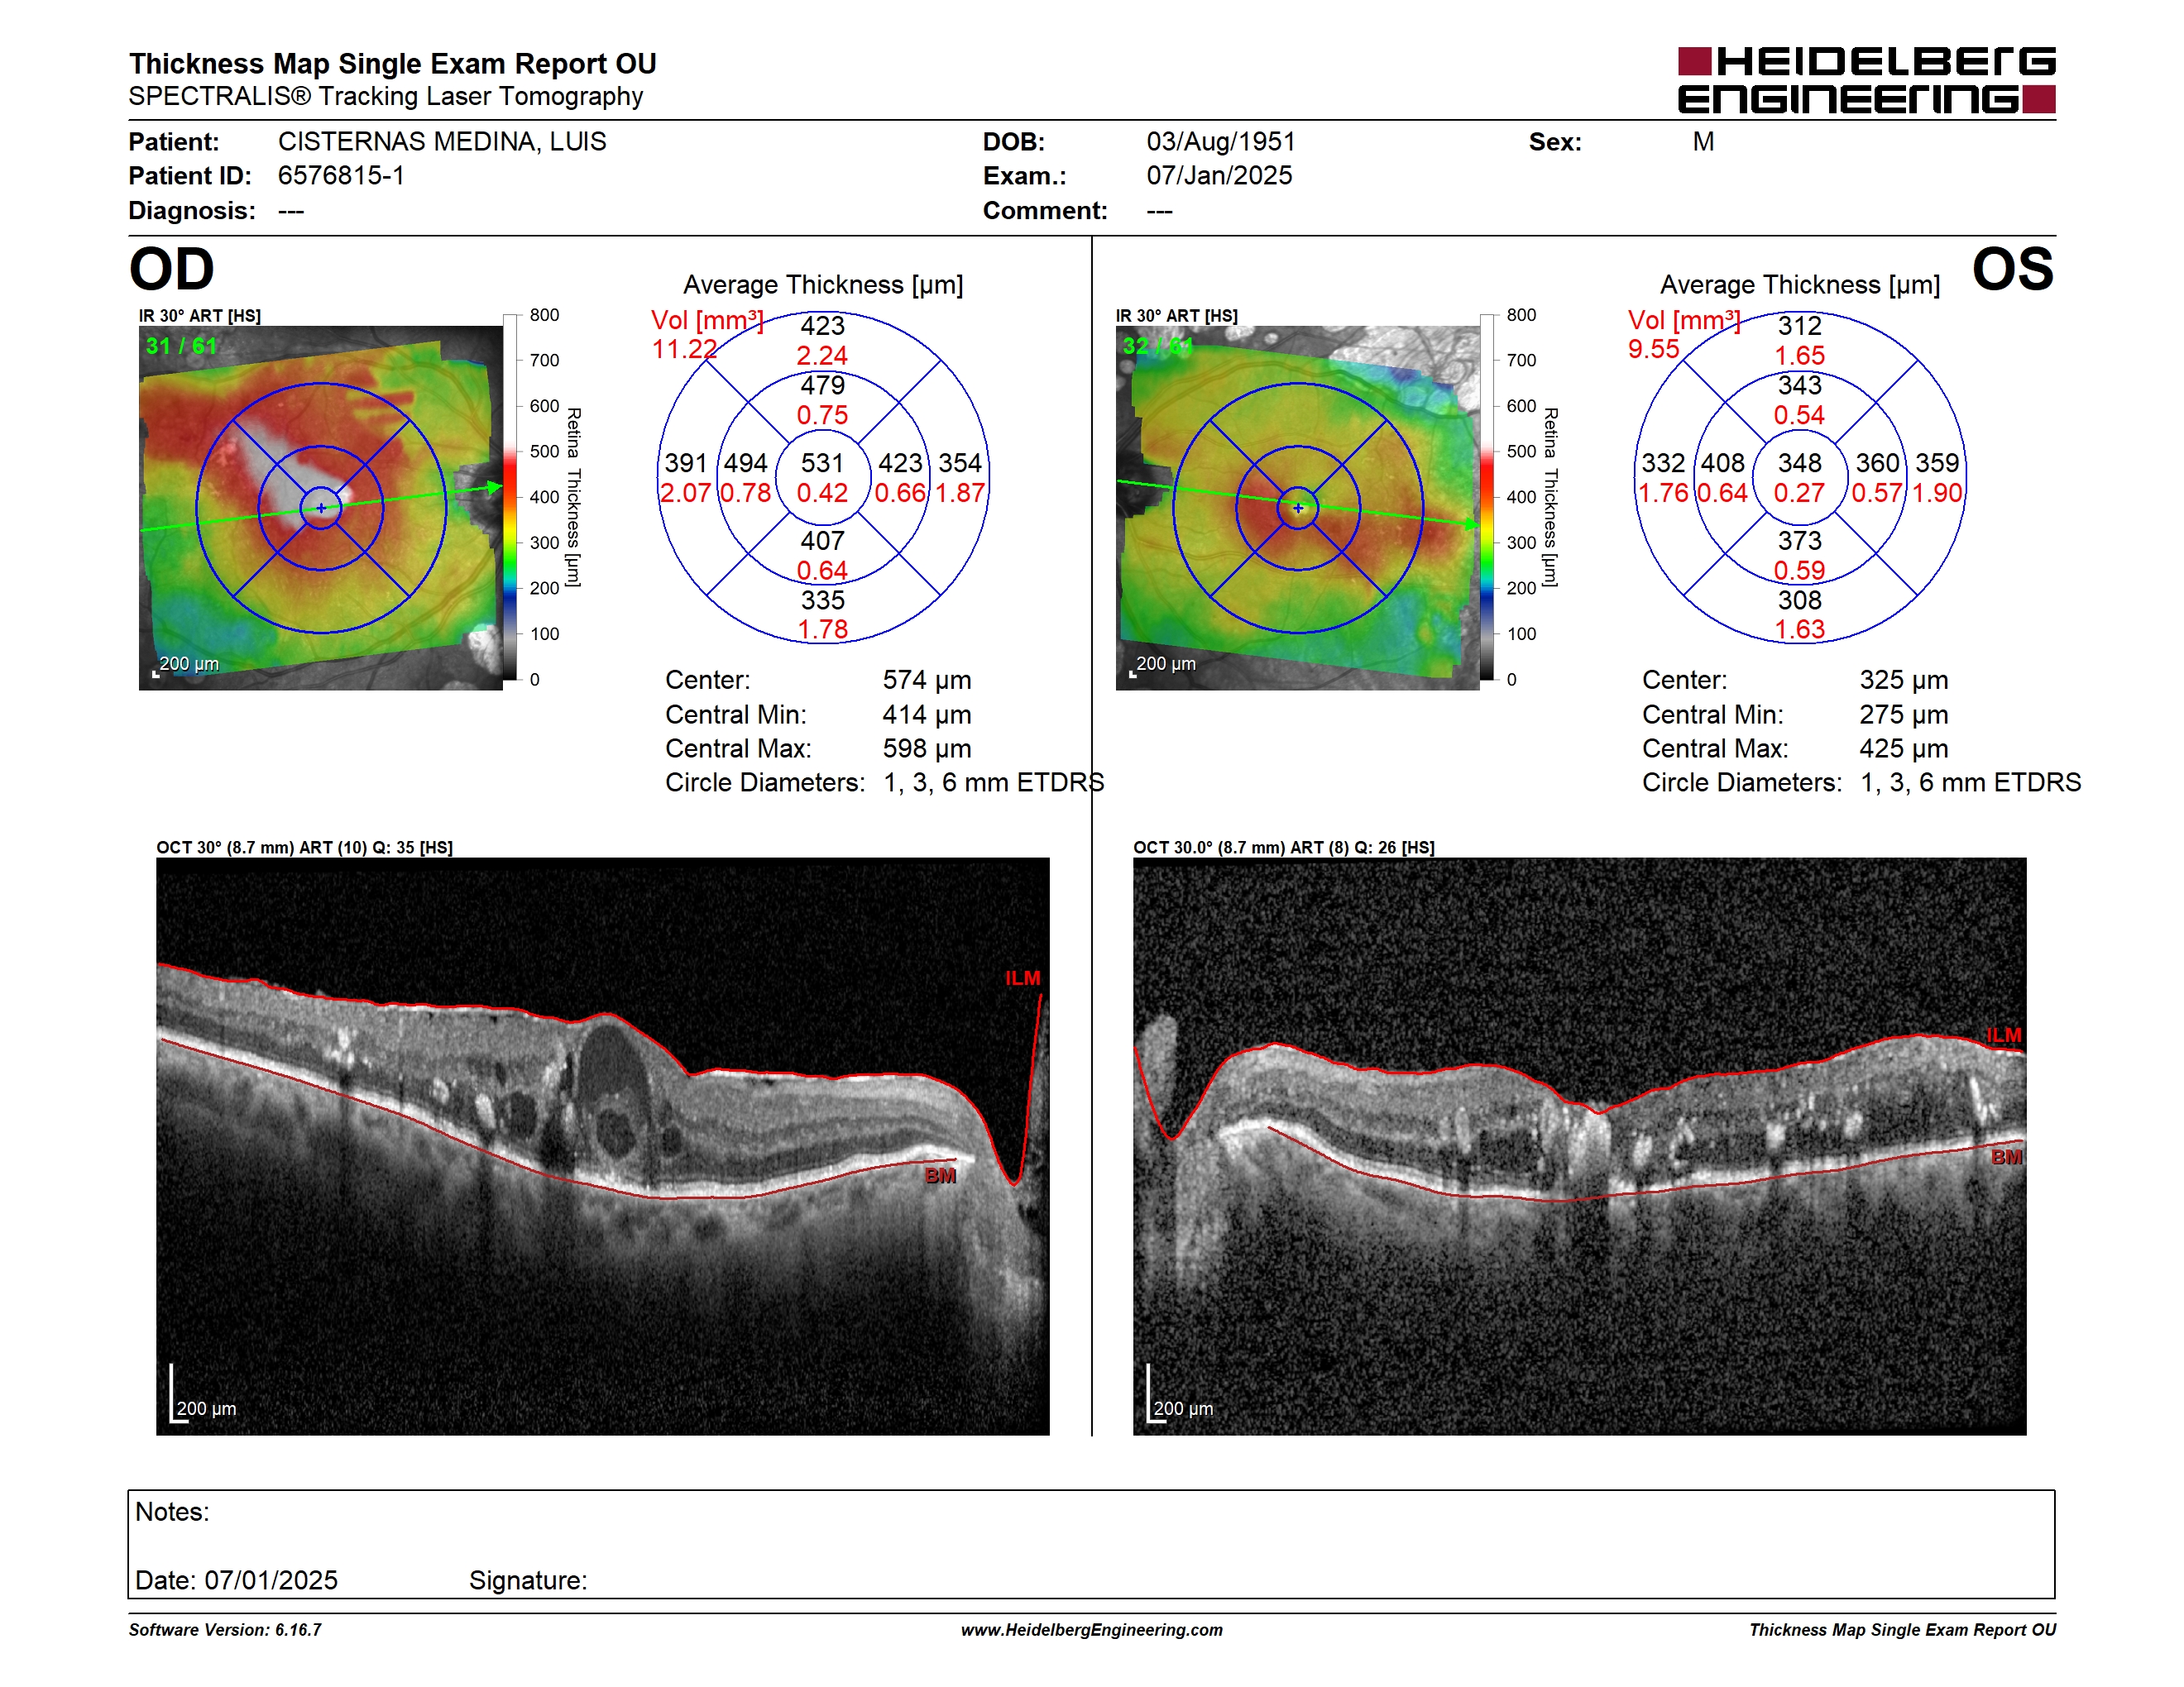Image resolution: width=2184 pixels, height=1687 pixels.
Task: Click the BM label on OS B-scan
Action: coord(2006,1156)
